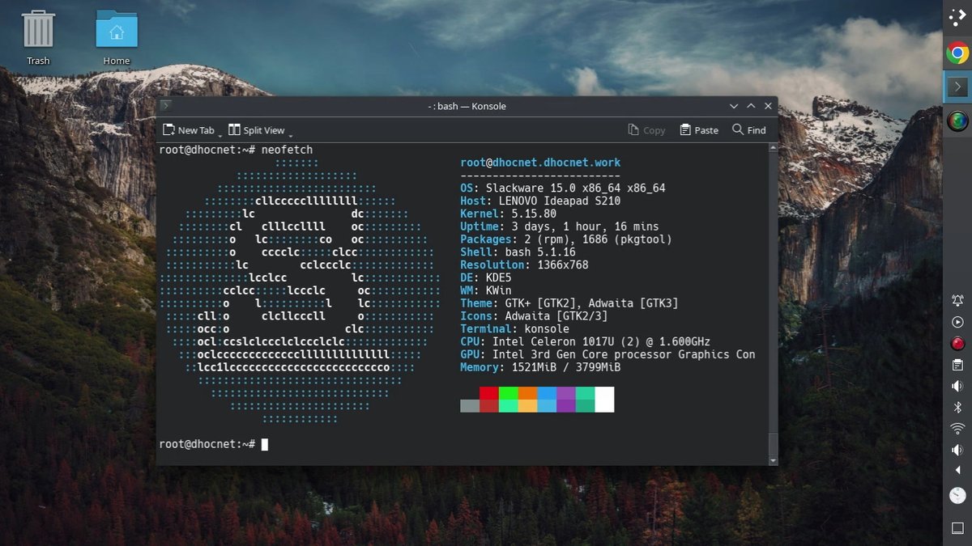The height and width of the screenshot is (546, 972).
Task: Minimize the Konsole window
Action: tap(734, 106)
